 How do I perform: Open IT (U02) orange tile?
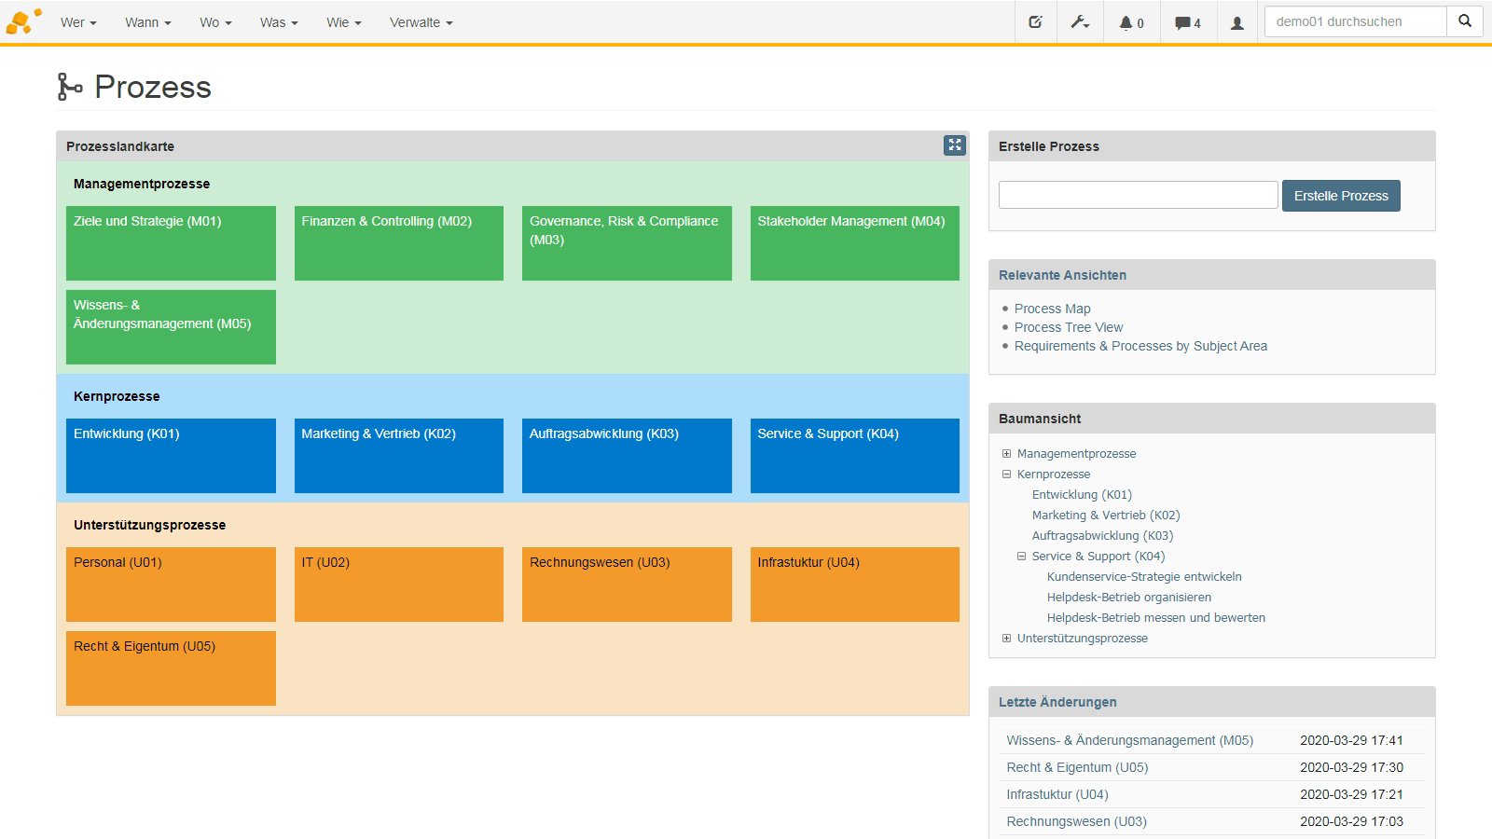pos(399,585)
